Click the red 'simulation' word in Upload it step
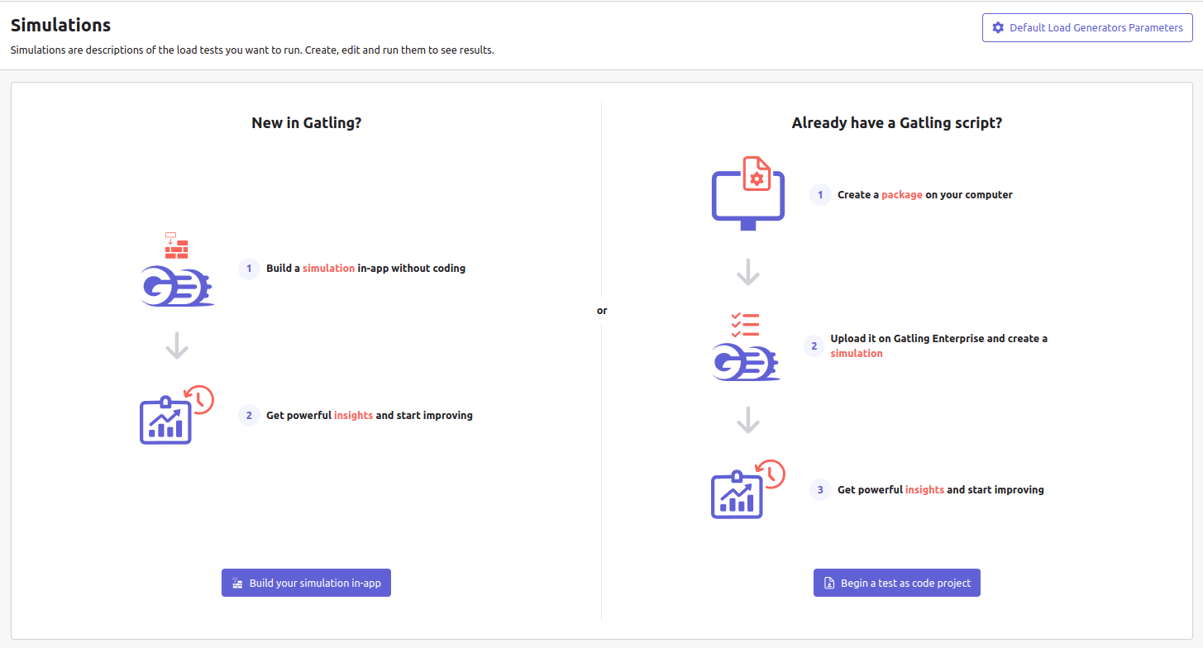Image resolution: width=1203 pixels, height=648 pixels. tap(857, 354)
